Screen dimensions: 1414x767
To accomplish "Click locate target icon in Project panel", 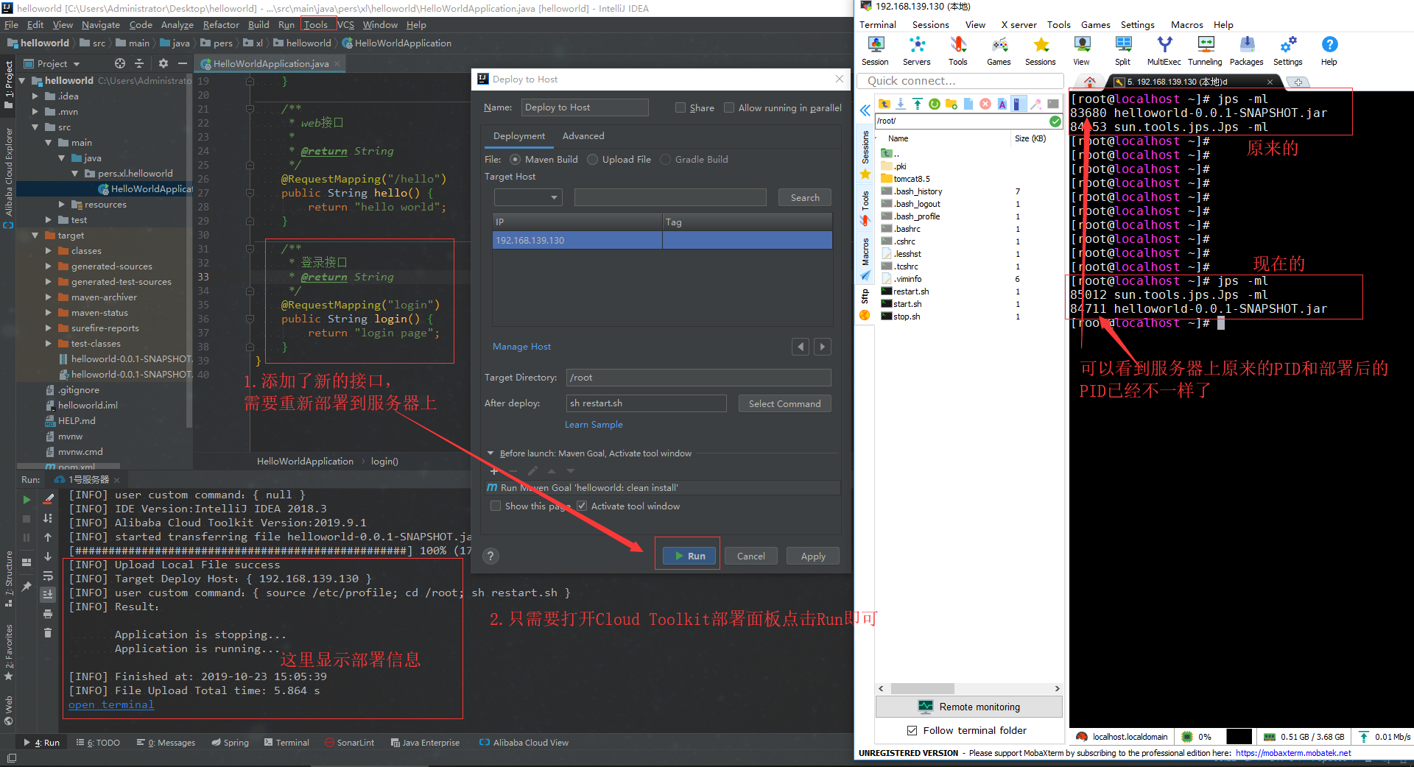I will [120, 63].
